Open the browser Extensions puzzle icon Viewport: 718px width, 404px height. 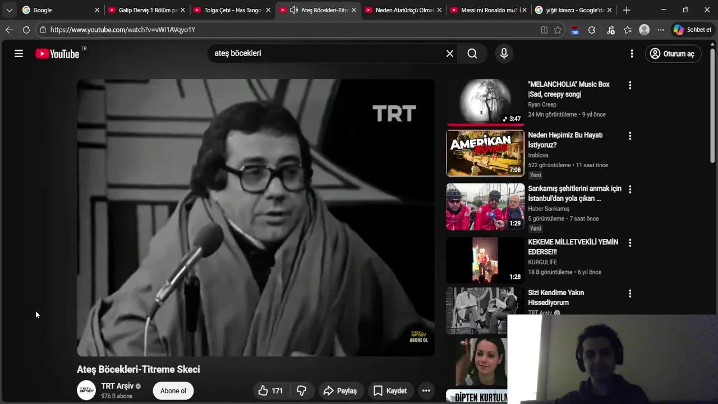(591, 30)
